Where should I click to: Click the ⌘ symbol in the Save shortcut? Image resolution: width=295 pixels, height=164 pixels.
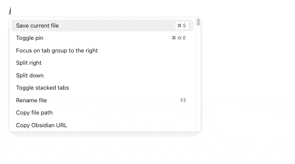pyautogui.click(x=179, y=26)
